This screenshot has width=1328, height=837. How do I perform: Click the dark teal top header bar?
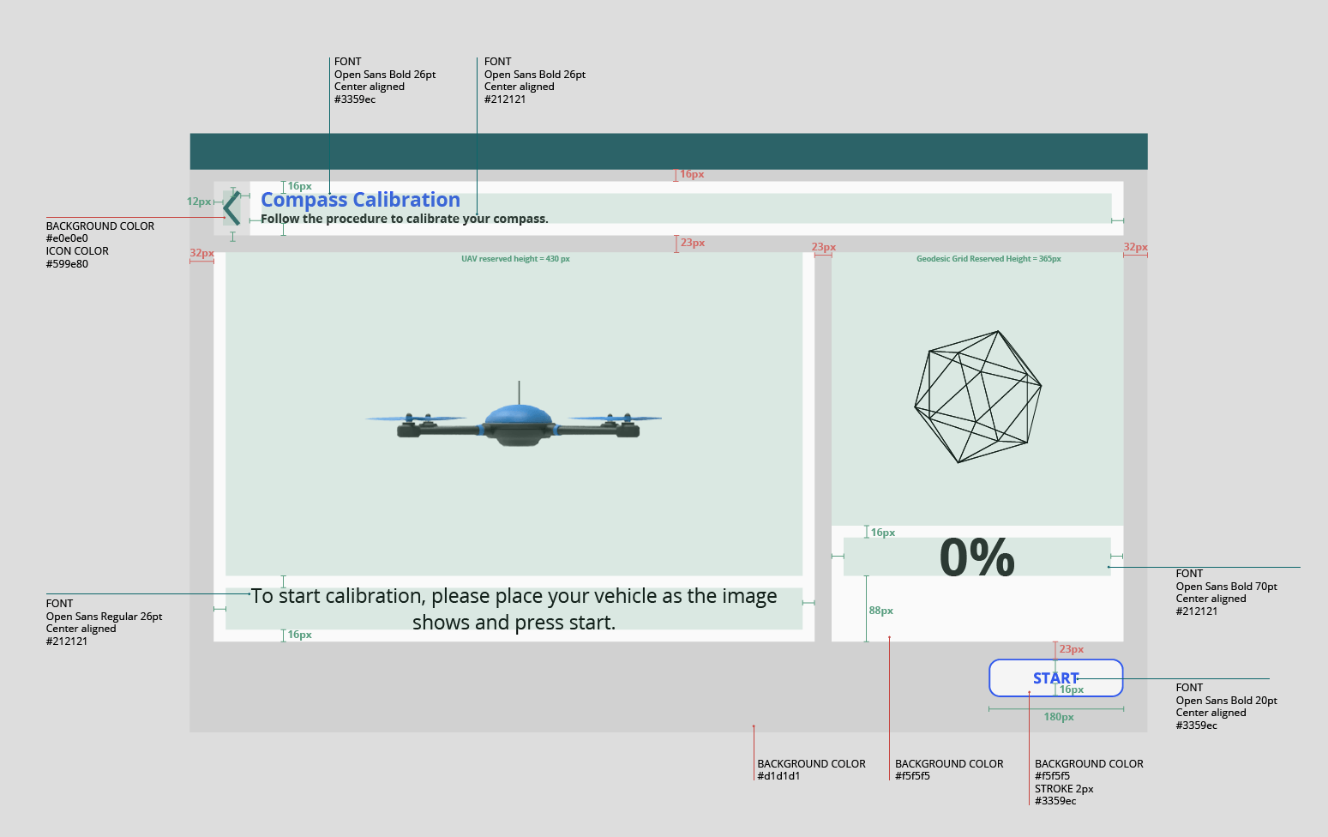(x=669, y=151)
